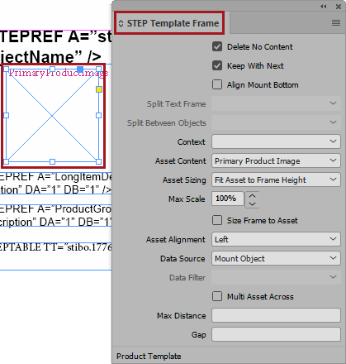Screen dimensions: 346x364
Task: Toggle the Keep With Next checkbox
Action: coord(217,65)
